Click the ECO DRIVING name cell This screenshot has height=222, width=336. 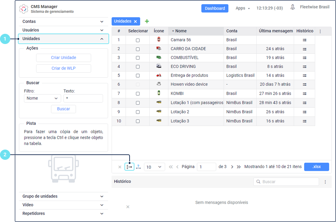(196, 67)
